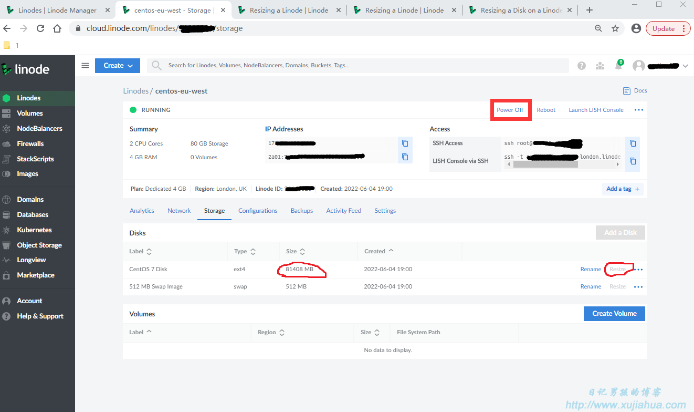Open Images in the sidebar
The image size is (694, 412).
(x=37, y=173)
